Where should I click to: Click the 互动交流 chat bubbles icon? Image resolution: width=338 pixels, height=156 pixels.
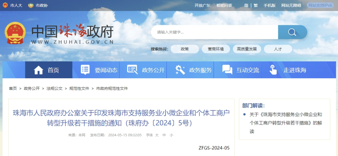pos(227,70)
